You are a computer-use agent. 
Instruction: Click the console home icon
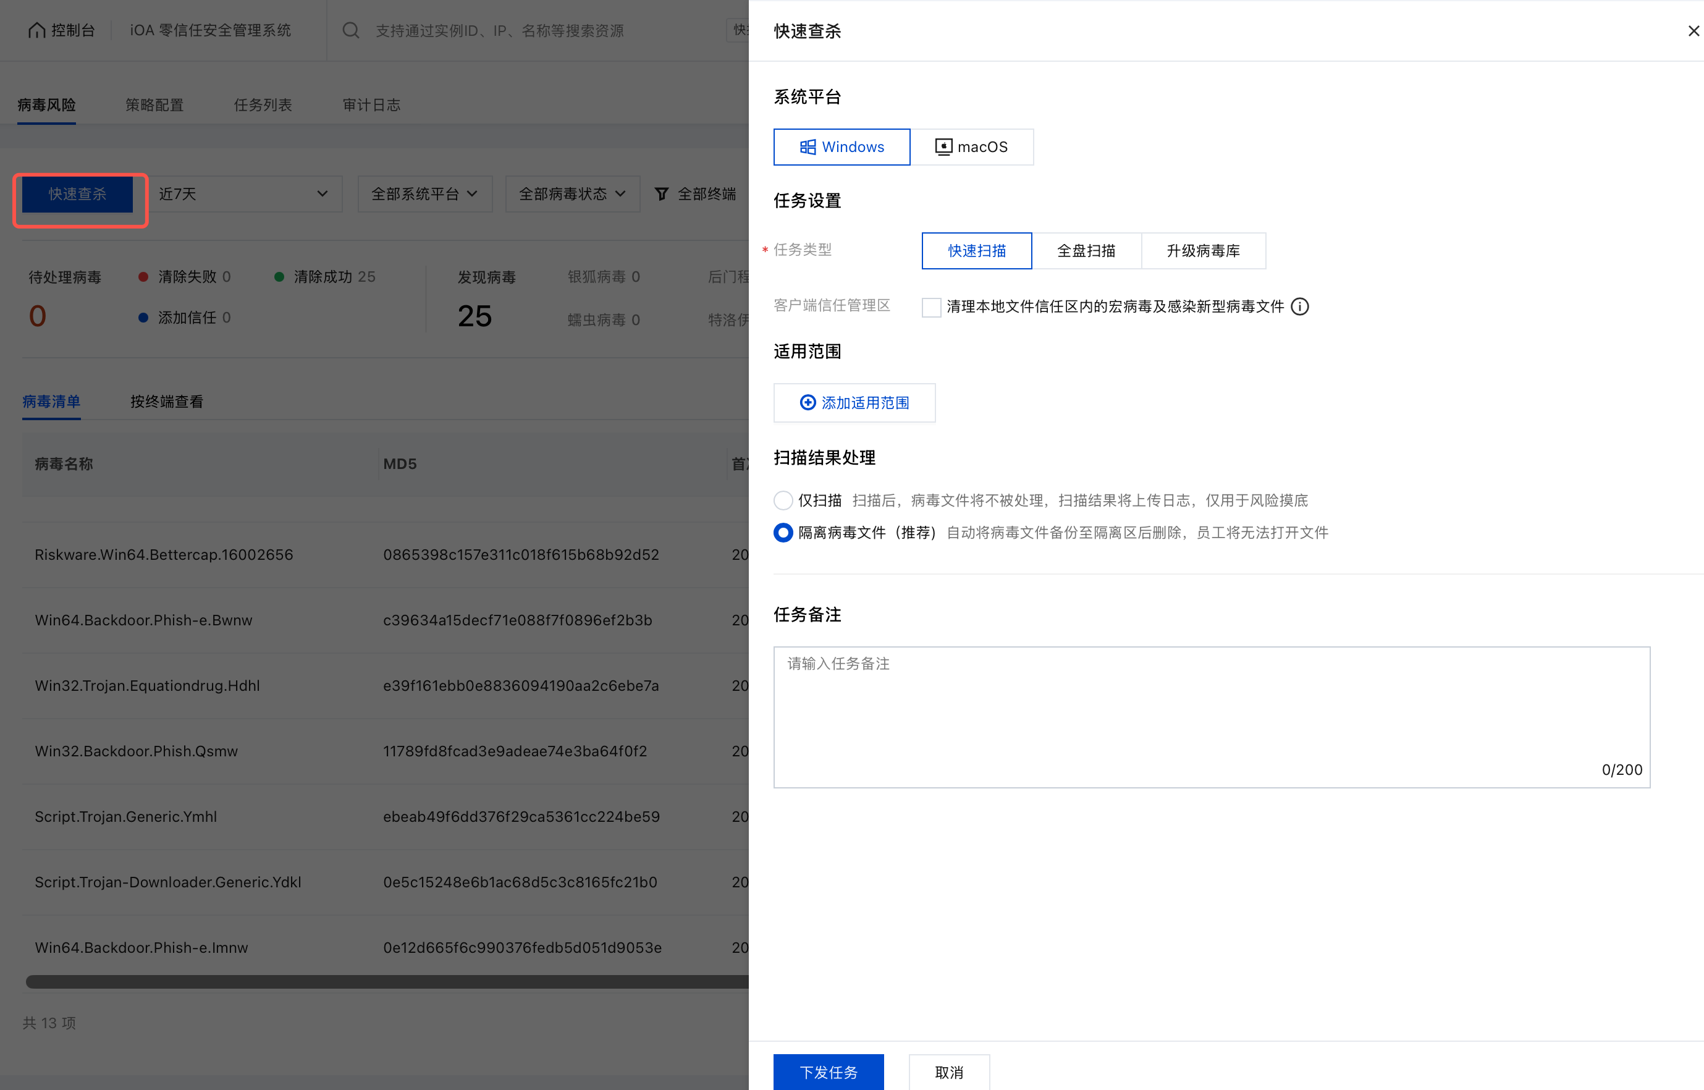[37, 30]
